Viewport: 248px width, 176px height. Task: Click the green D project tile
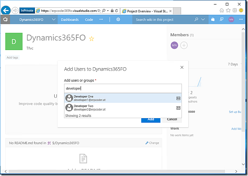[14, 41]
